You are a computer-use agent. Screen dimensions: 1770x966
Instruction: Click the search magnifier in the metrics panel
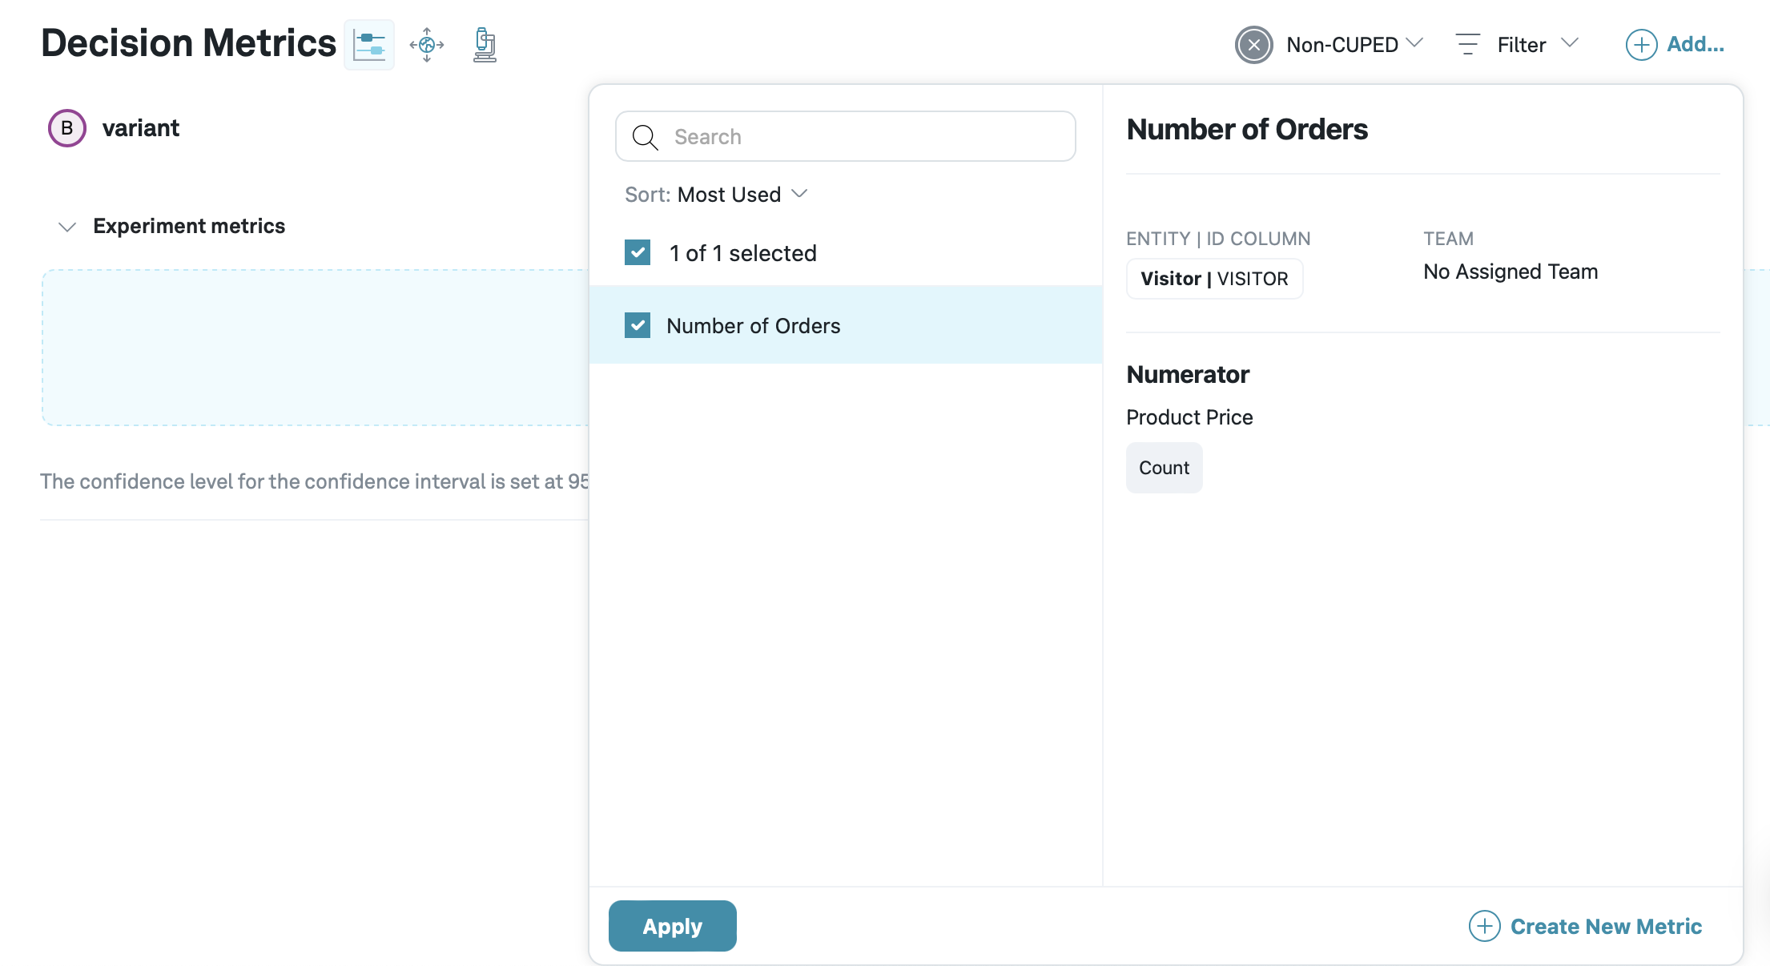(646, 137)
